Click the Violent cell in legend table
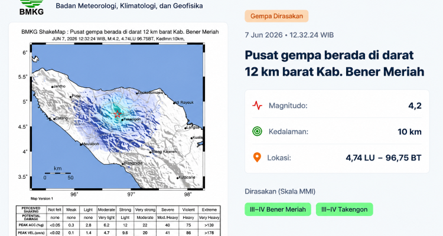443x236 pixels. pyautogui.click(x=188, y=210)
